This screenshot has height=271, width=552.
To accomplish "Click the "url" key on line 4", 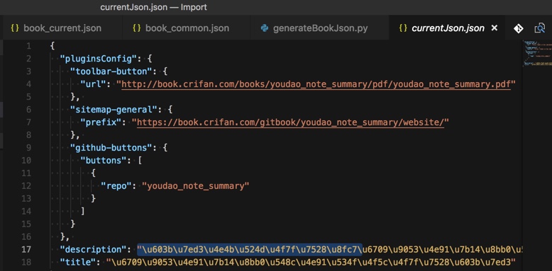I will click(93, 84).
